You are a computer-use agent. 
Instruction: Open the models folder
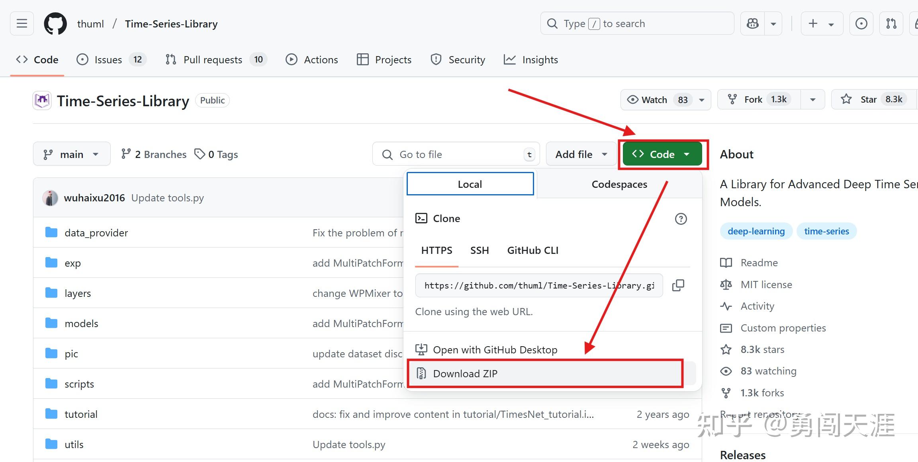pos(81,324)
